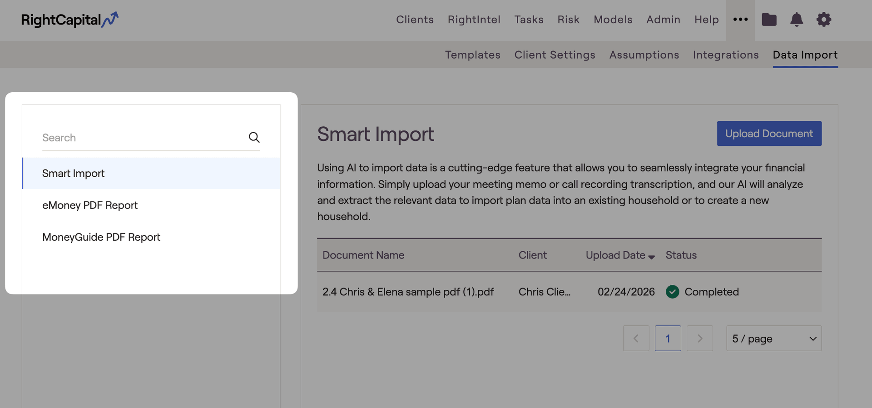Click into the Search field

(x=141, y=138)
